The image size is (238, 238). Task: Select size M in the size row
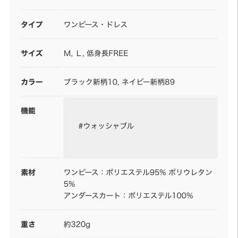pyautogui.click(x=67, y=53)
